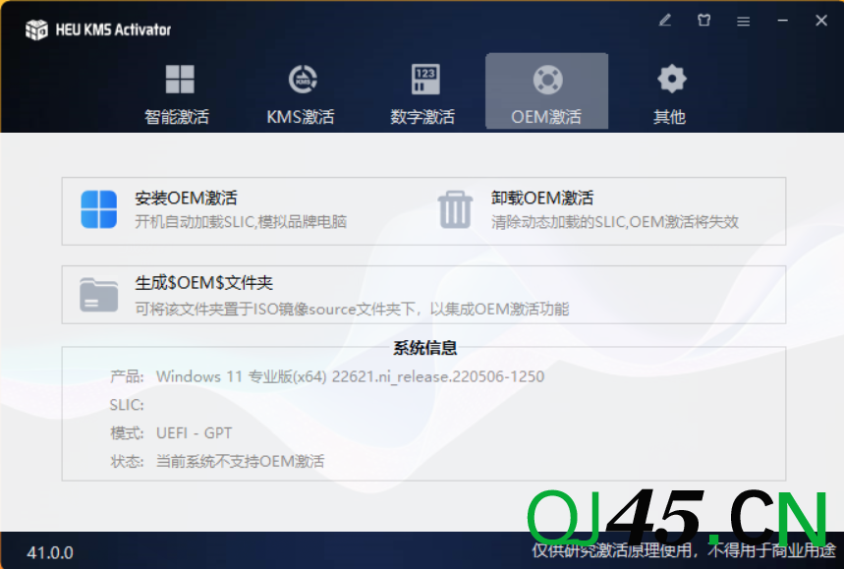Image resolution: width=844 pixels, height=569 pixels.
Task: Click the SLIC: label
Action: point(127,405)
